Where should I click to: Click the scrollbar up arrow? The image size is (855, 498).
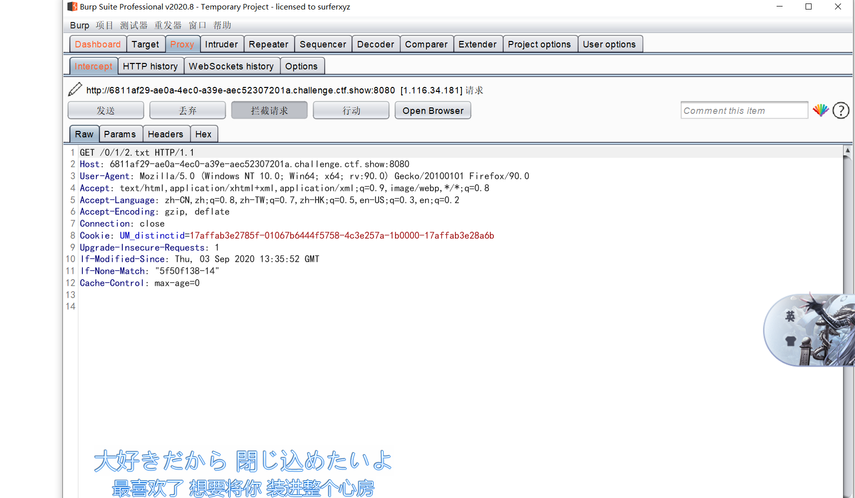point(848,151)
